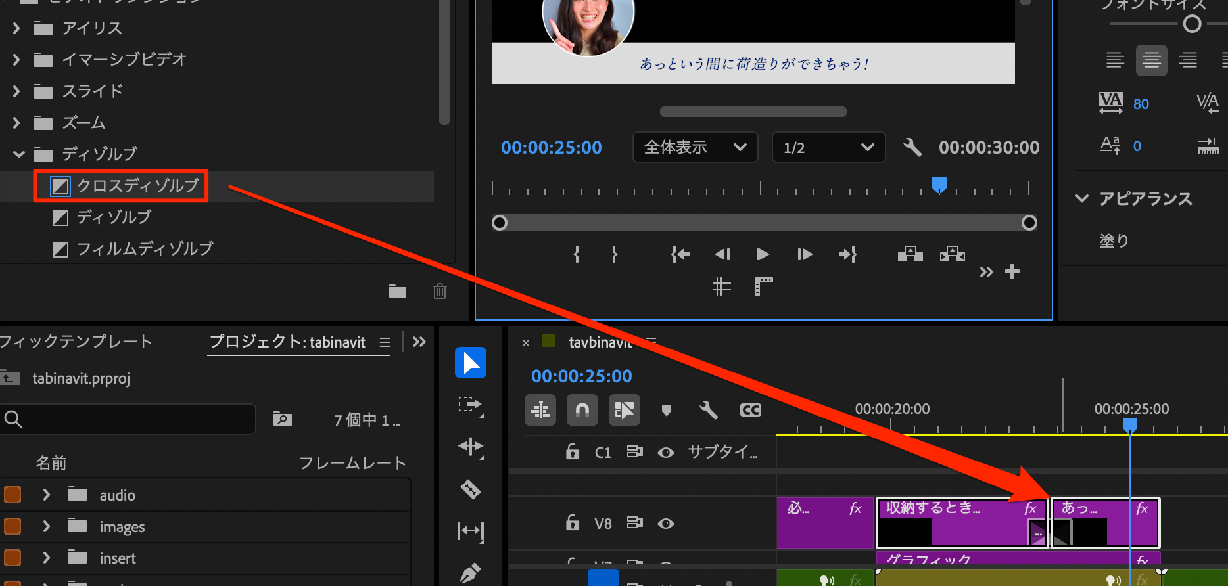
Task: Open the 全体表示 zoom level dropdown
Action: 695,147
